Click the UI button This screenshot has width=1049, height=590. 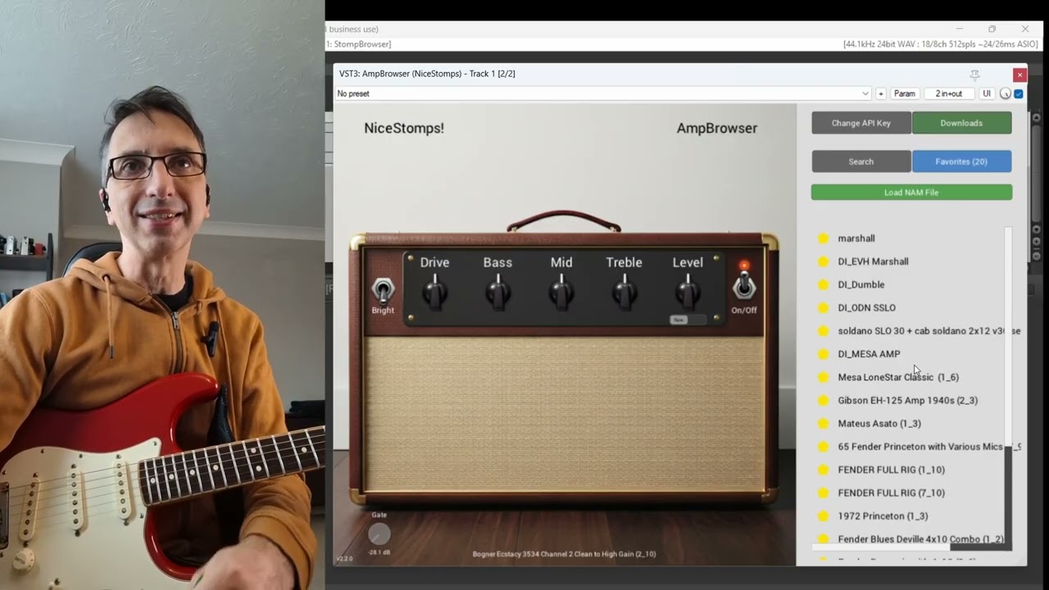click(987, 93)
